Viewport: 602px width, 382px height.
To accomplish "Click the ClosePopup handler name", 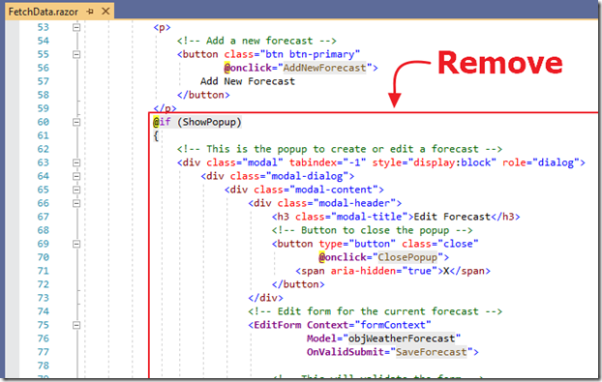I will (x=407, y=257).
